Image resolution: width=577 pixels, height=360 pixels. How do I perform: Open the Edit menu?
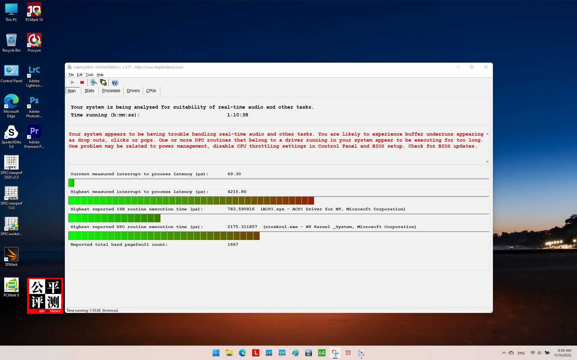tap(80, 75)
